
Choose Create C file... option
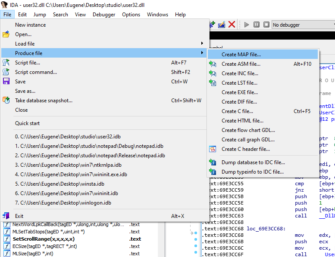point(263,111)
